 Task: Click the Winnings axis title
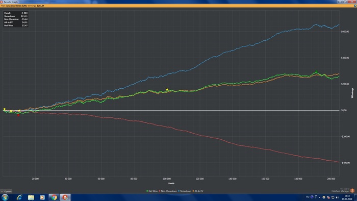click(352, 93)
